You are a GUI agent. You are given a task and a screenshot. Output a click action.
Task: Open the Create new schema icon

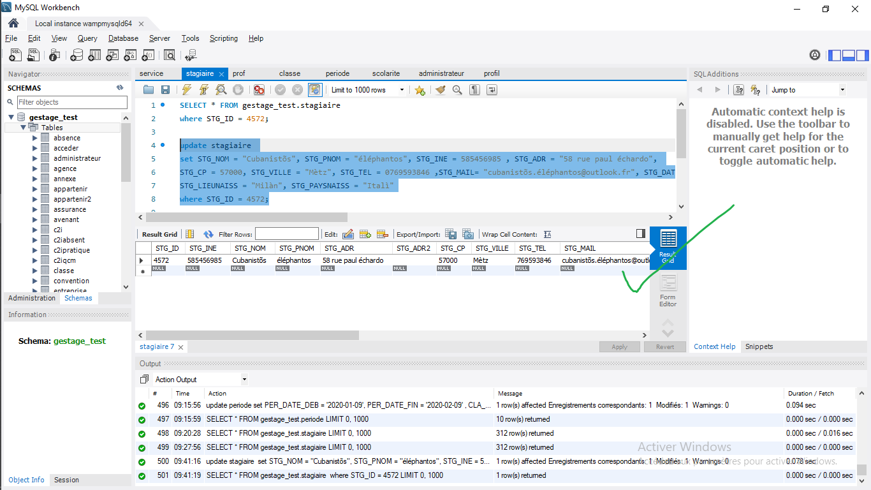click(77, 56)
